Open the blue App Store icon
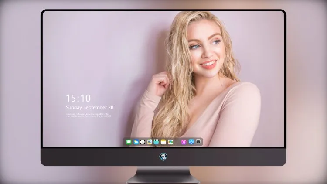Screen dimensions: 327x184 pyautogui.click(x=191, y=142)
